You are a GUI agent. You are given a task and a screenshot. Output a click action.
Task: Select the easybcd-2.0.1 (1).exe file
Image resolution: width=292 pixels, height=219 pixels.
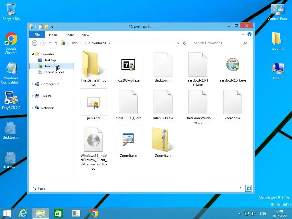[198, 68]
